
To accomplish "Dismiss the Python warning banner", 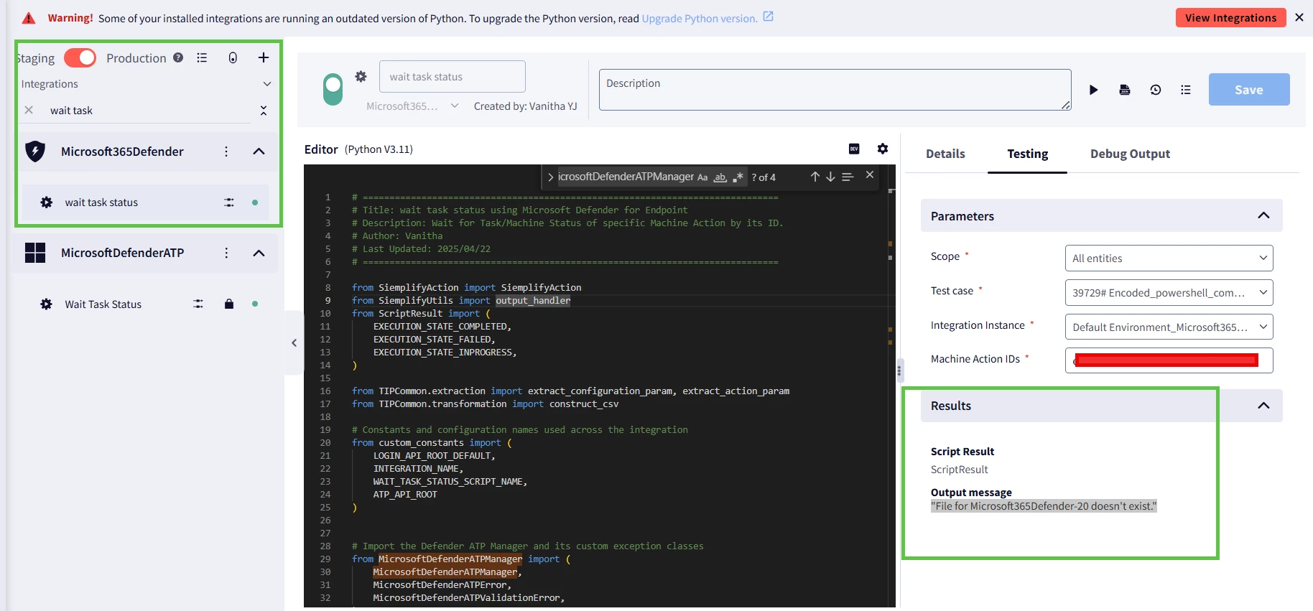I will (x=1299, y=17).
